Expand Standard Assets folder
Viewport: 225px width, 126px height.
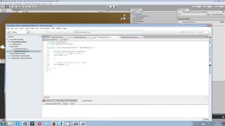click(10, 54)
